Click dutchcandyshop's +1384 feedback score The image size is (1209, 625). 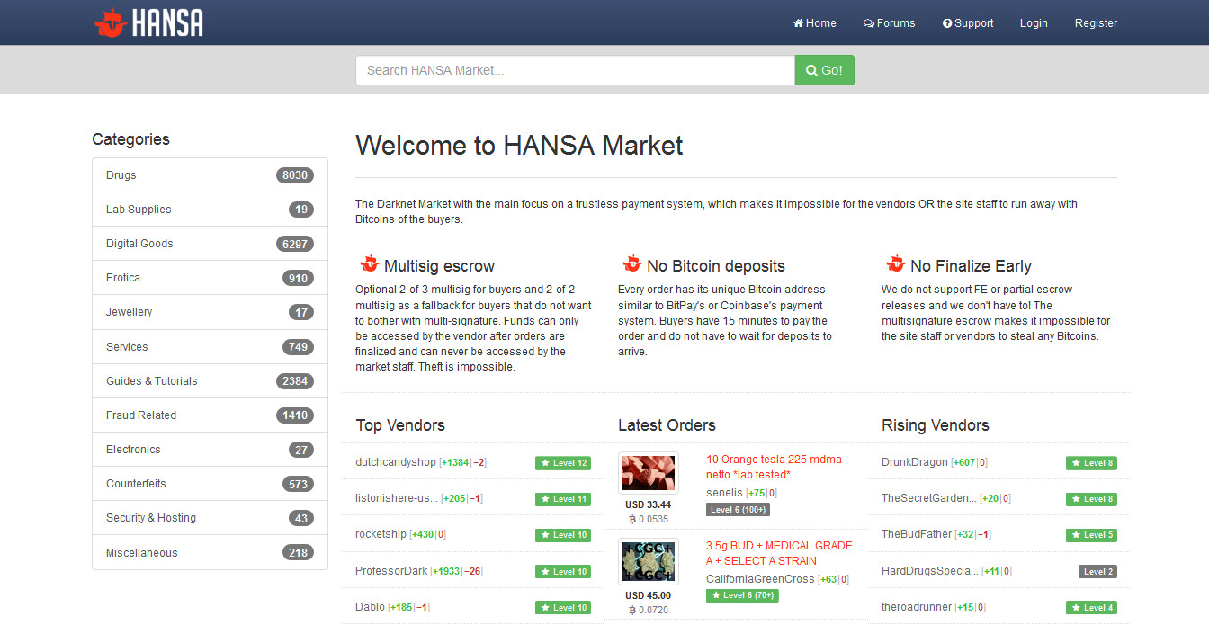(455, 462)
